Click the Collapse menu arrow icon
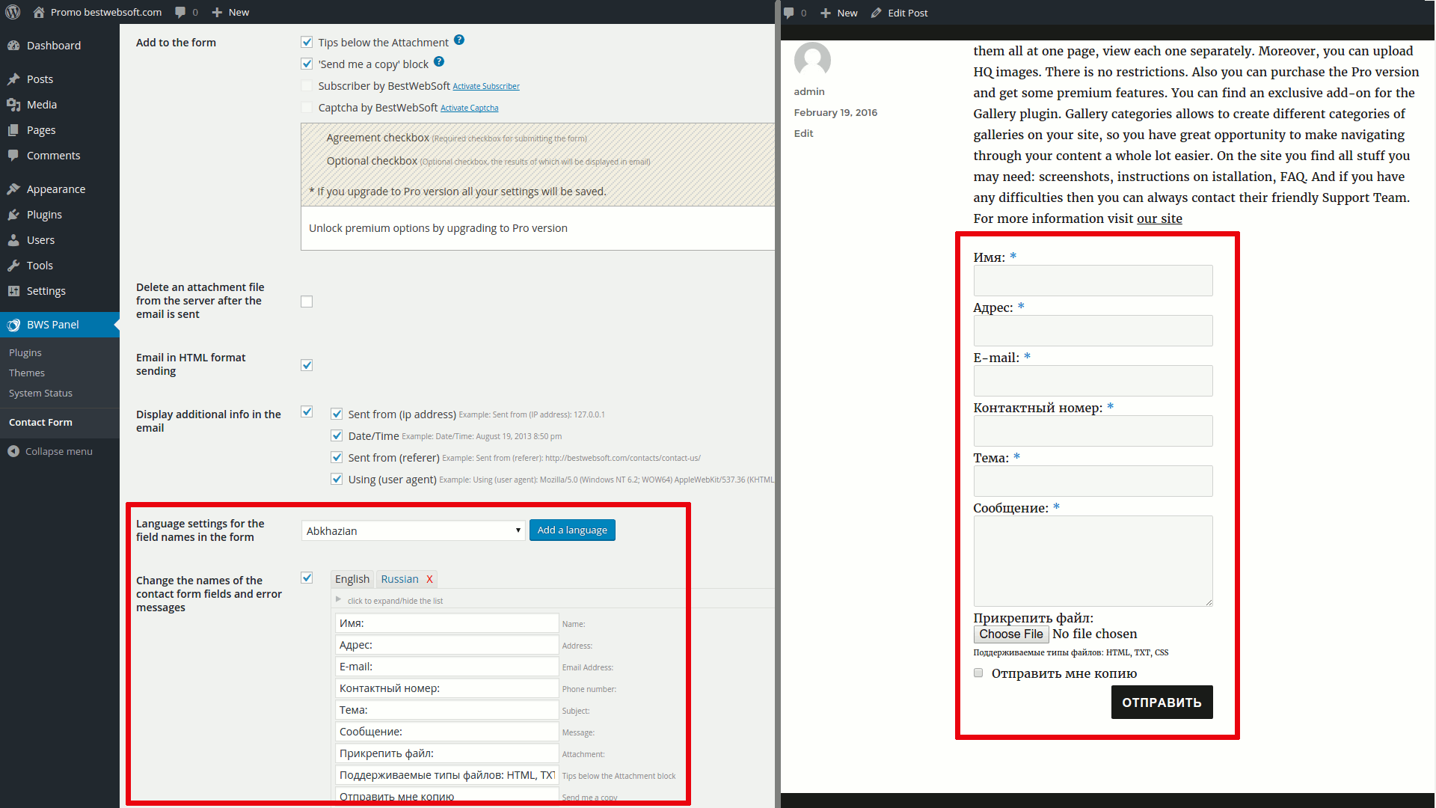 tap(13, 451)
